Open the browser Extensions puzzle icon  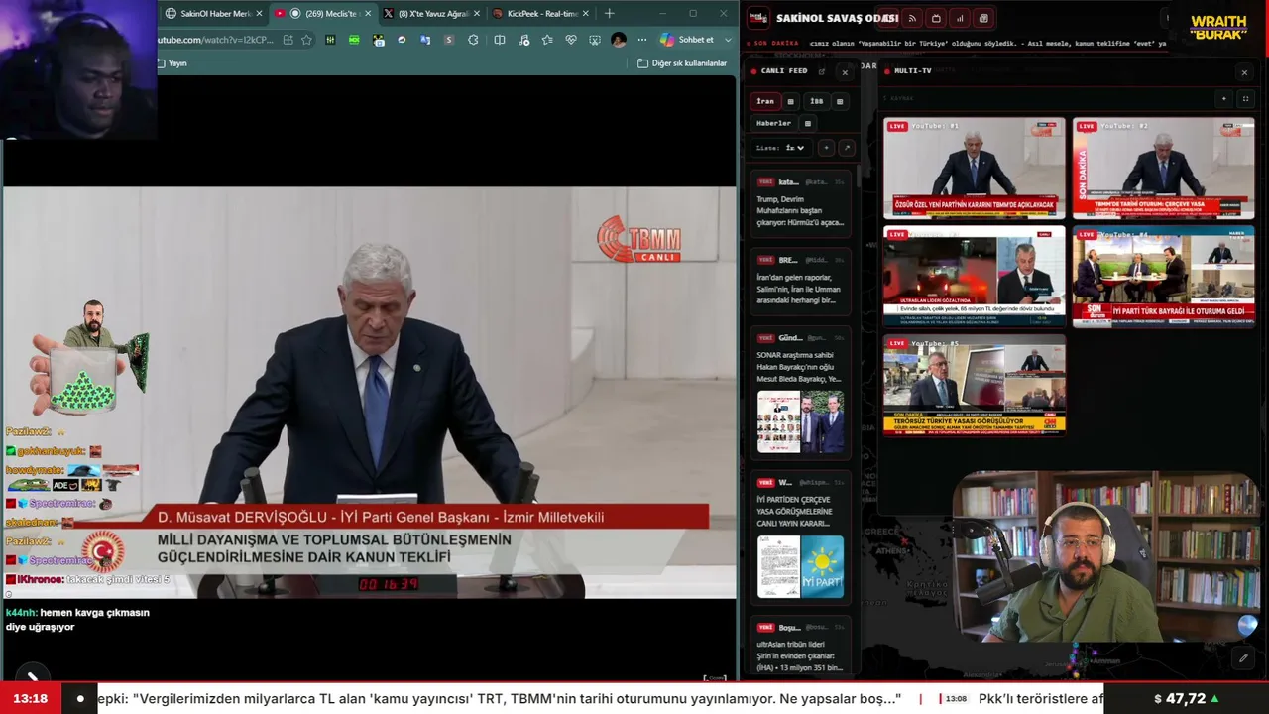473,40
